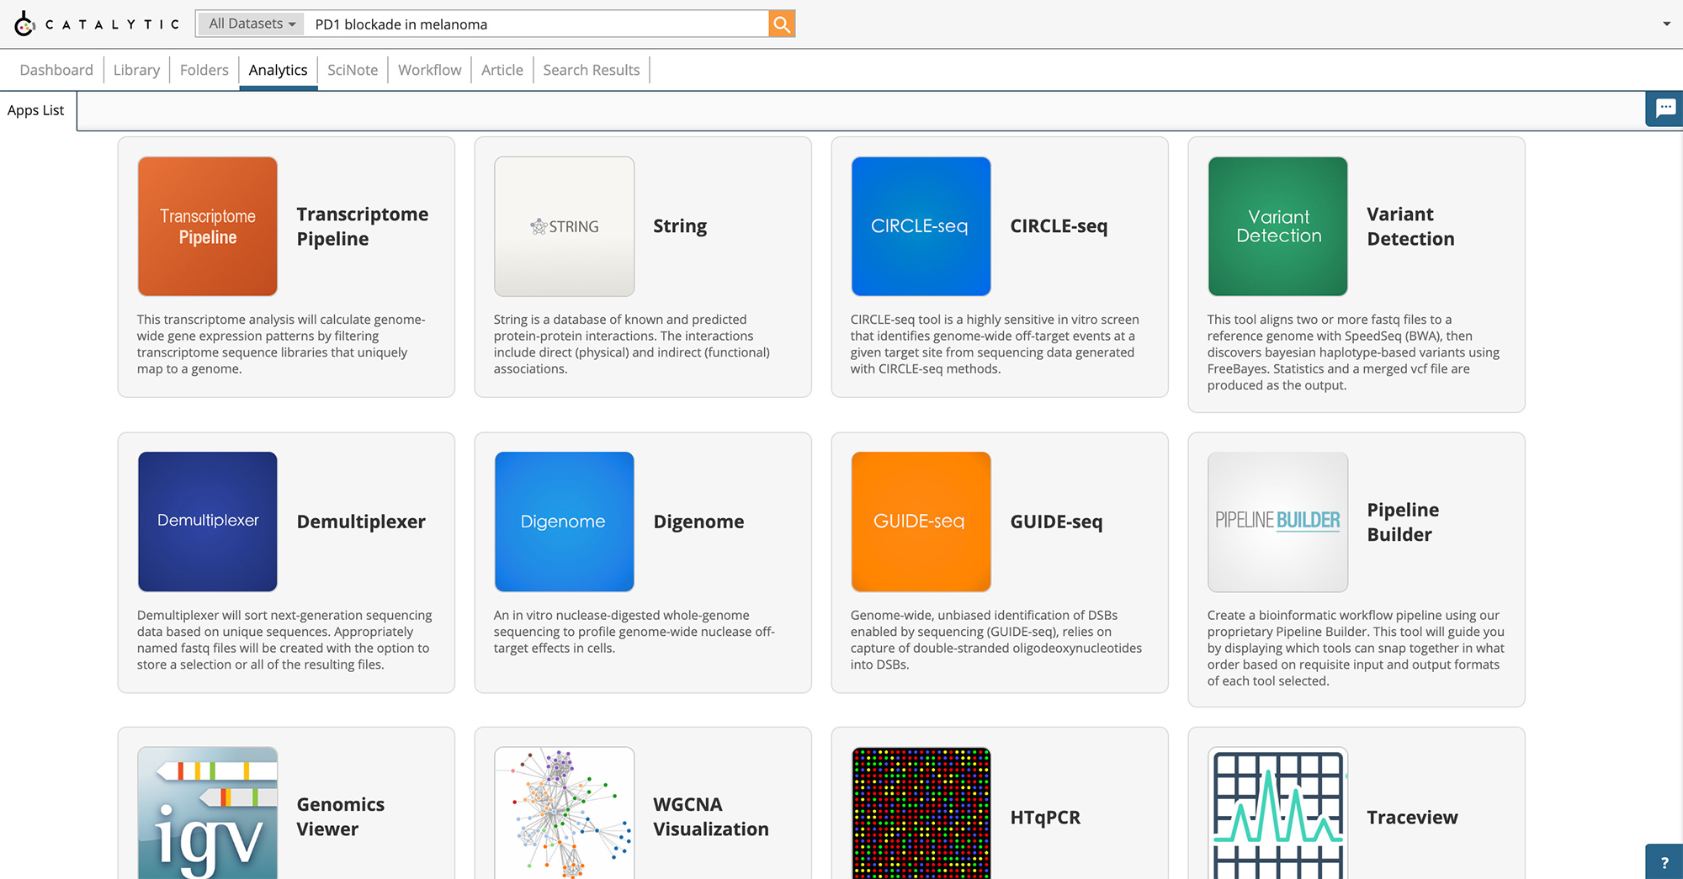Click the Digenome description paragraph
This screenshot has width=1683, height=879.
click(x=634, y=632)
